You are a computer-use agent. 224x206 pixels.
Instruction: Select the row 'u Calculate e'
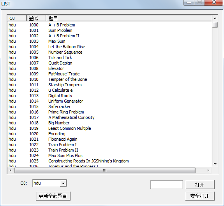click(109, 90)
